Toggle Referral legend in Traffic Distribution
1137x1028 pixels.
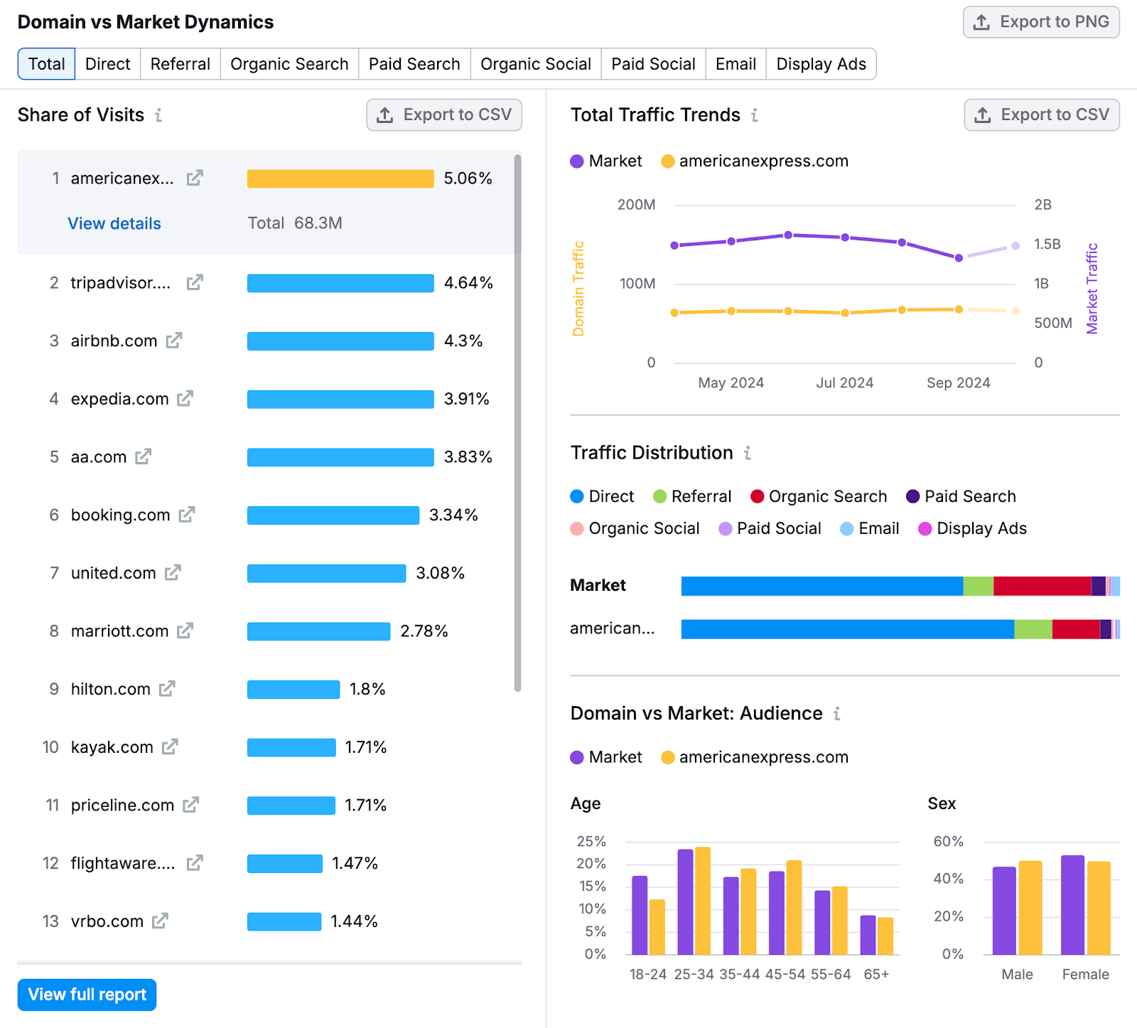click(x=692, y=496)
